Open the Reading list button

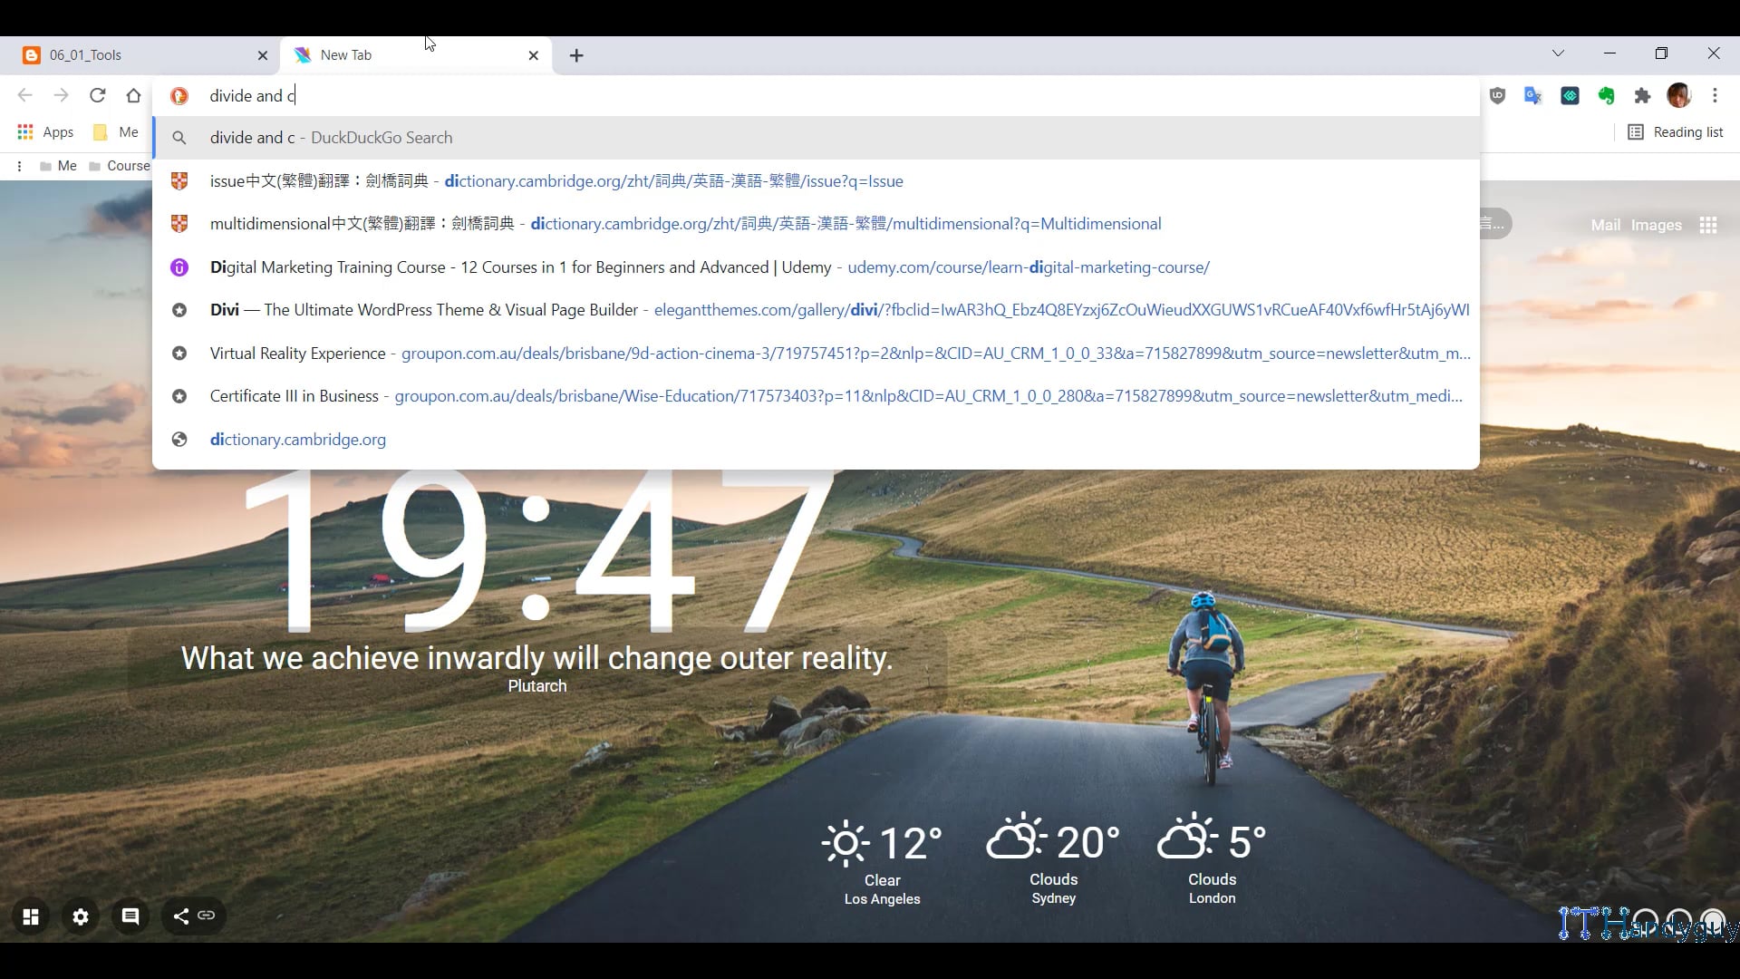[x=1677, y=132]
